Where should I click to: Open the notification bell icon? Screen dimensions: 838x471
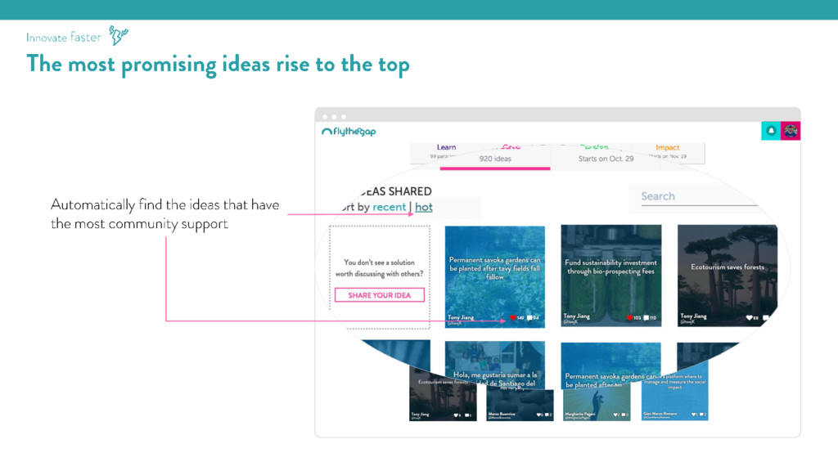pos(771,131)
